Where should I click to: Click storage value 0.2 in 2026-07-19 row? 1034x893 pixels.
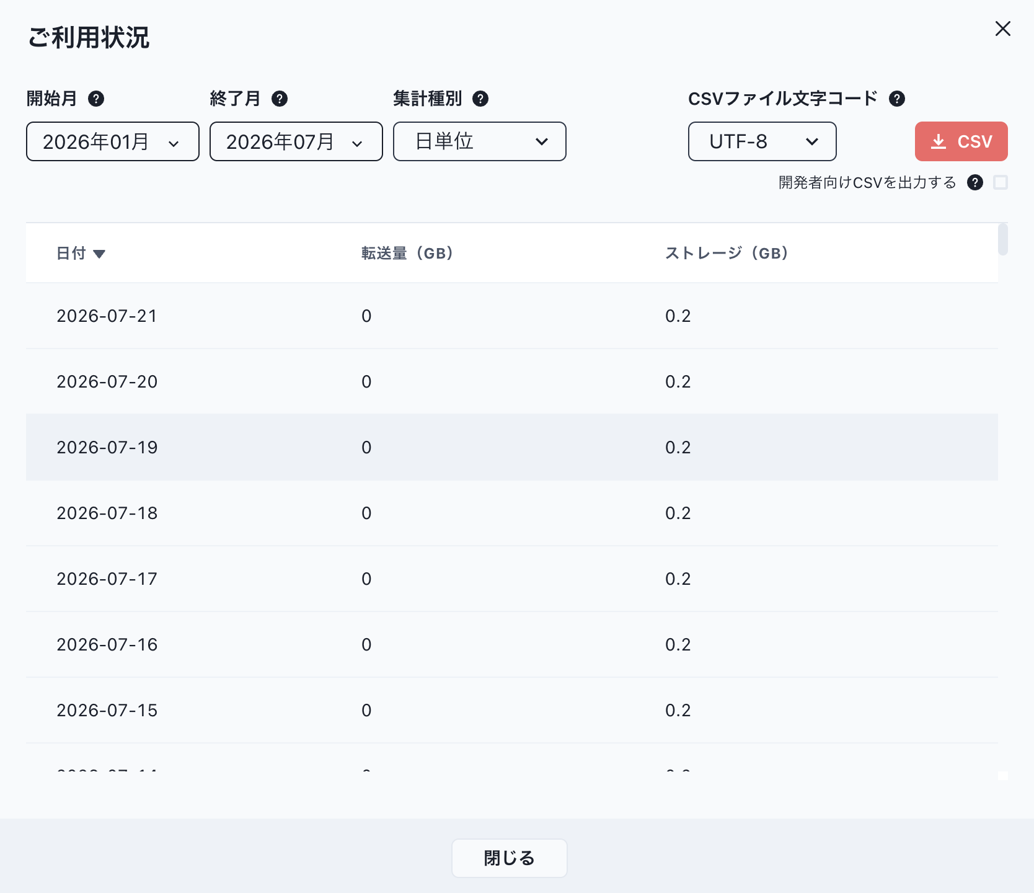[678, 448]
